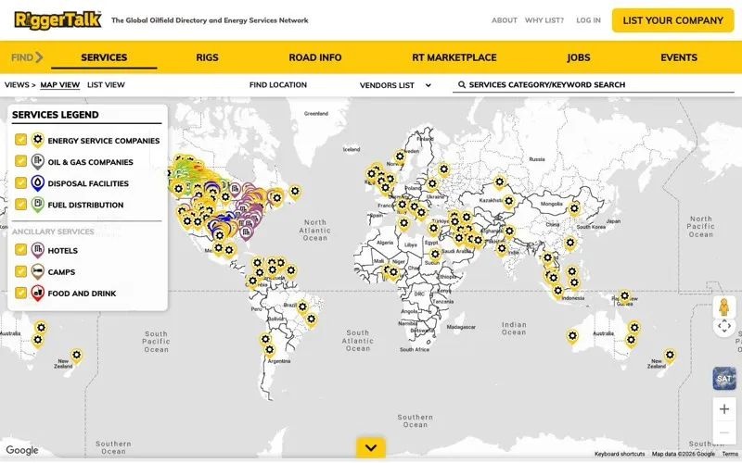Click ENERGY SERVICE COMPANIES legend label
Image resolution: width=742 pixels, height=463 pixels.
tap(104, 141)
